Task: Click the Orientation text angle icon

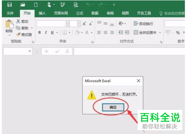Action: 121,23
